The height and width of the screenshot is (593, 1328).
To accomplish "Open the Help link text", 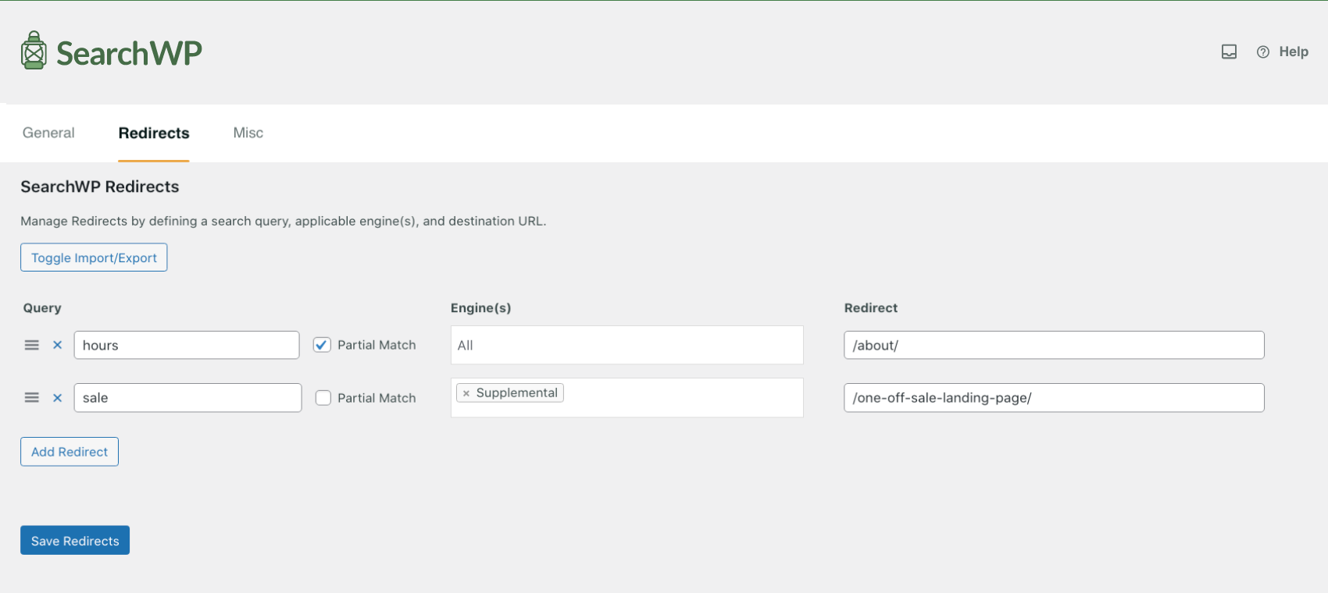I will [1294, 51].
